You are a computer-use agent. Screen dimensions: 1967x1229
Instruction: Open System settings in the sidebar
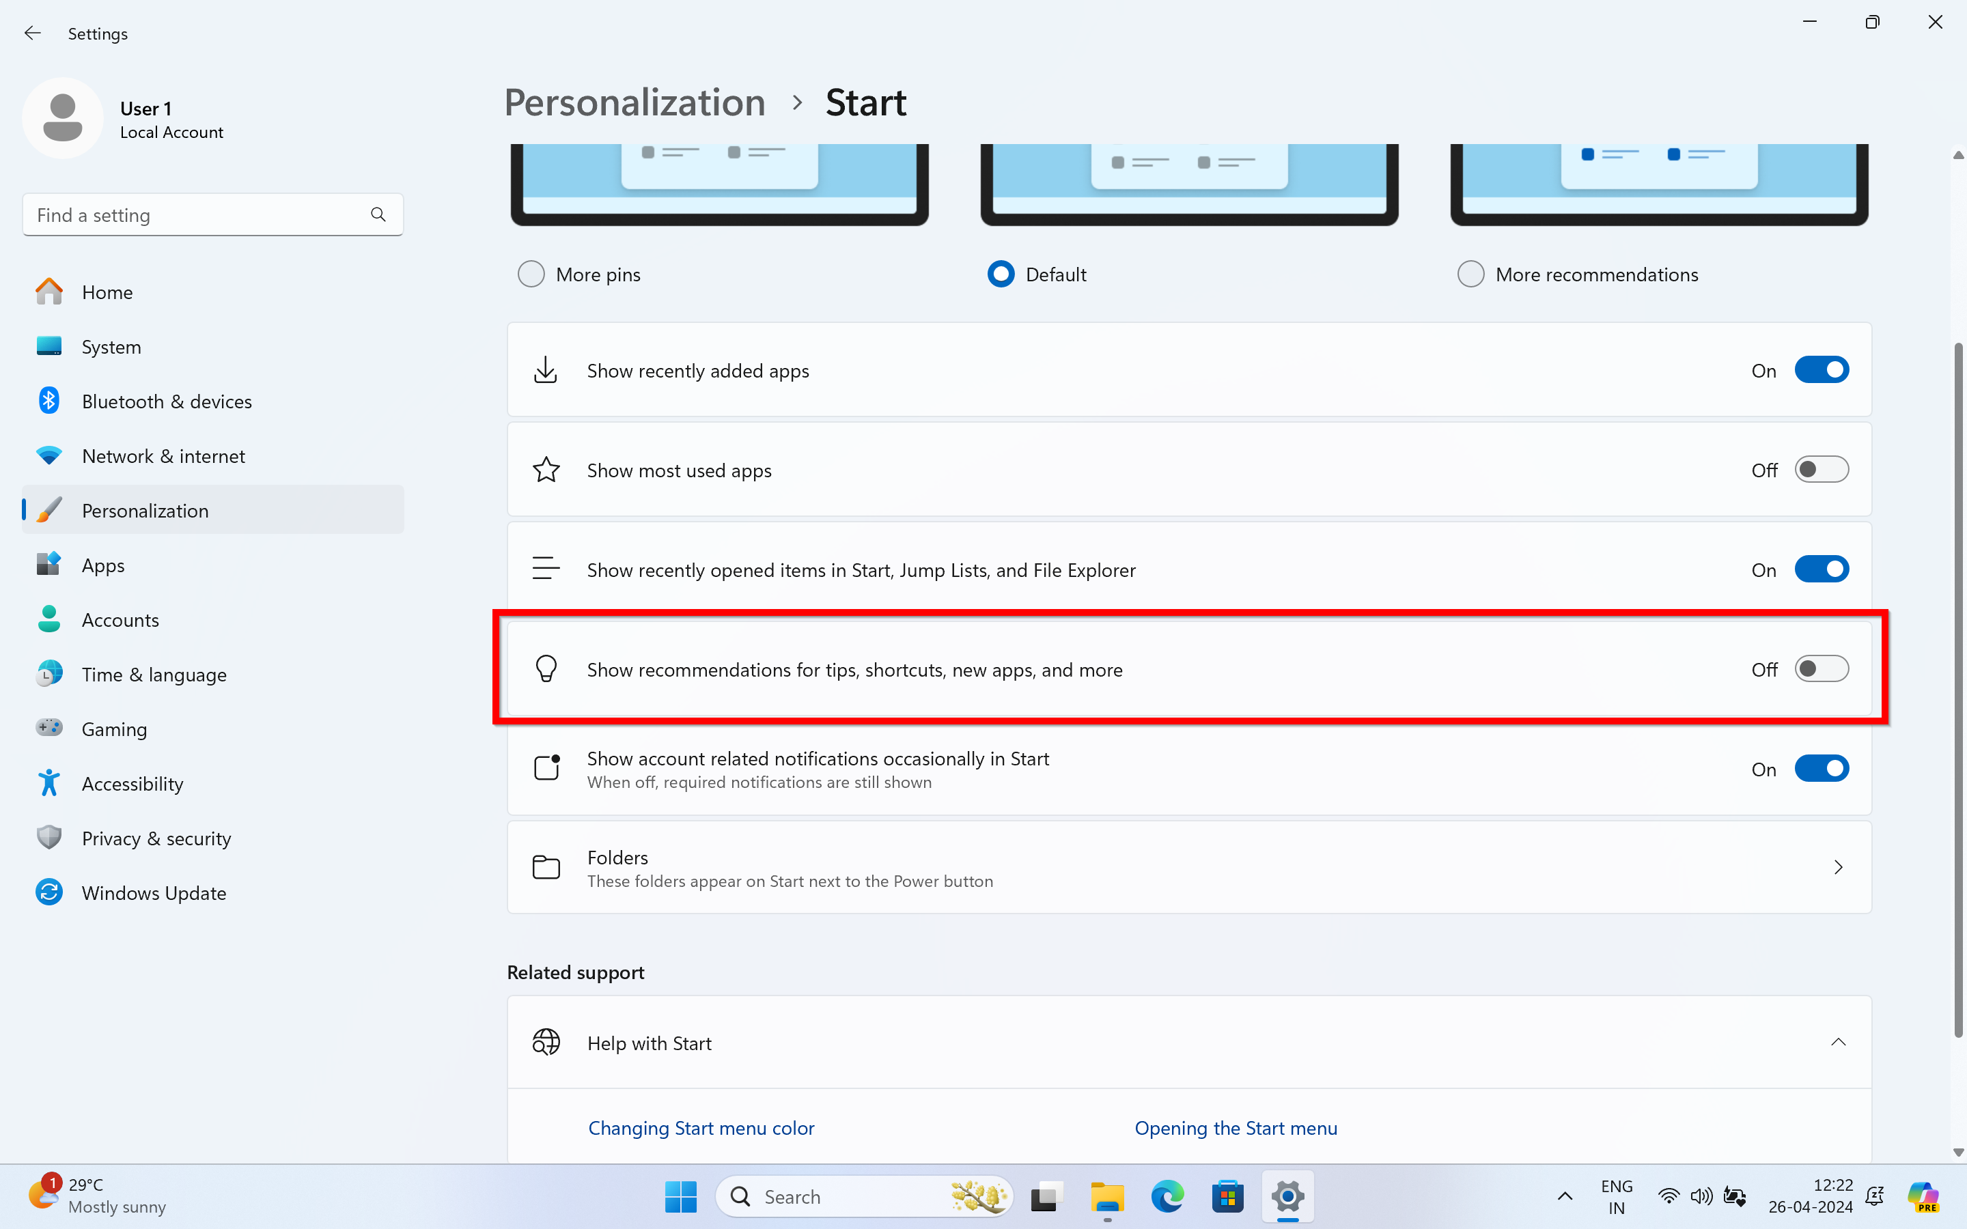(213, 347)
